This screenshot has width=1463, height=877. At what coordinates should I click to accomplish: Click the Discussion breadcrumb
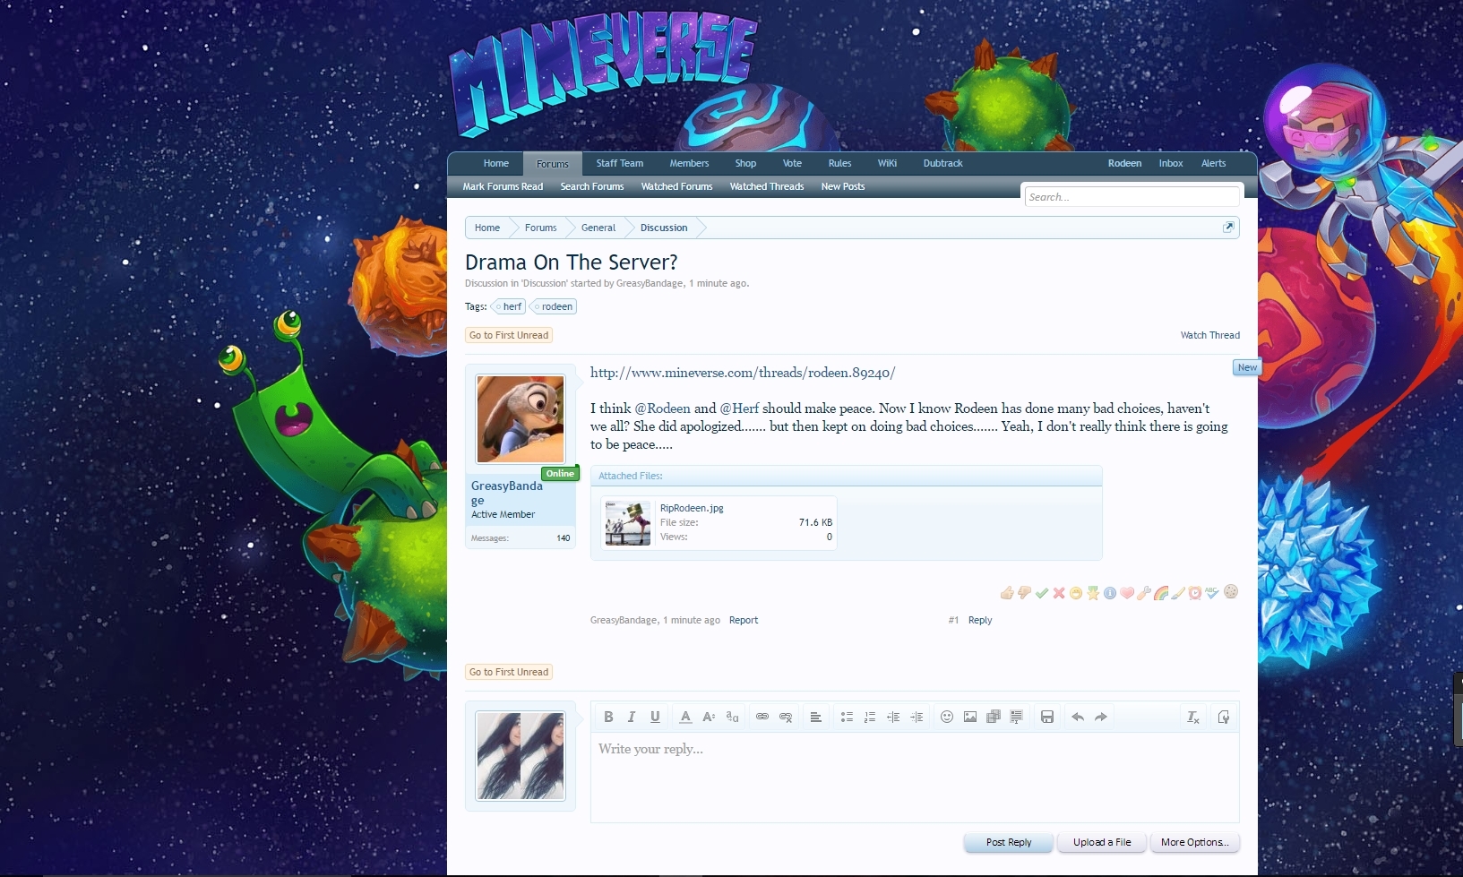pyautogui.click(x=664, y=228)
